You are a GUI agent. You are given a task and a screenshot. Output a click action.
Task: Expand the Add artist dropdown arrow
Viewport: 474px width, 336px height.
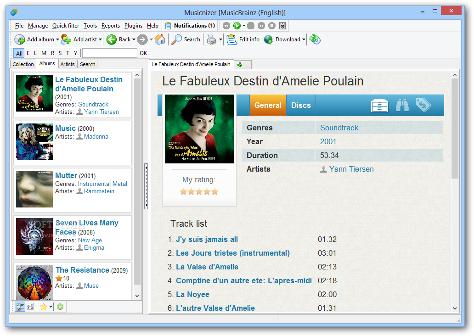100,39
